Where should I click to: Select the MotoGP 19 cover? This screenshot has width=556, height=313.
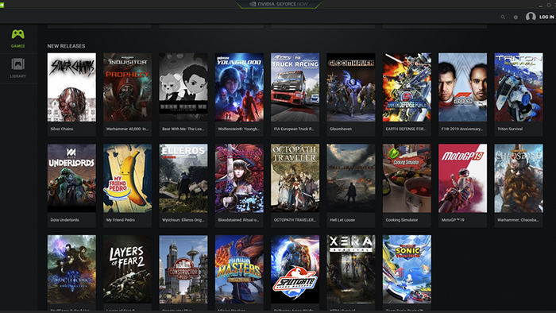pos(463,178)
